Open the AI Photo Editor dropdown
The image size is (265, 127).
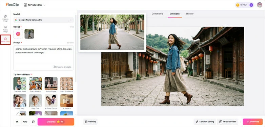click(35, 5)
